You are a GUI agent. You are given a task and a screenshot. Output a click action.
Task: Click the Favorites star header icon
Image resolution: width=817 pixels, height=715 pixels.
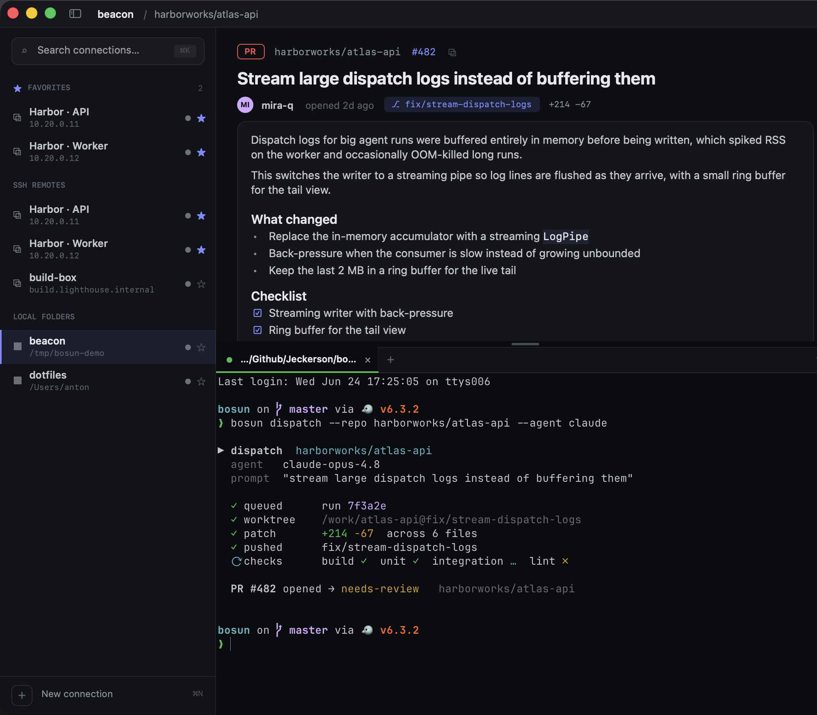(x=17, y=88)
